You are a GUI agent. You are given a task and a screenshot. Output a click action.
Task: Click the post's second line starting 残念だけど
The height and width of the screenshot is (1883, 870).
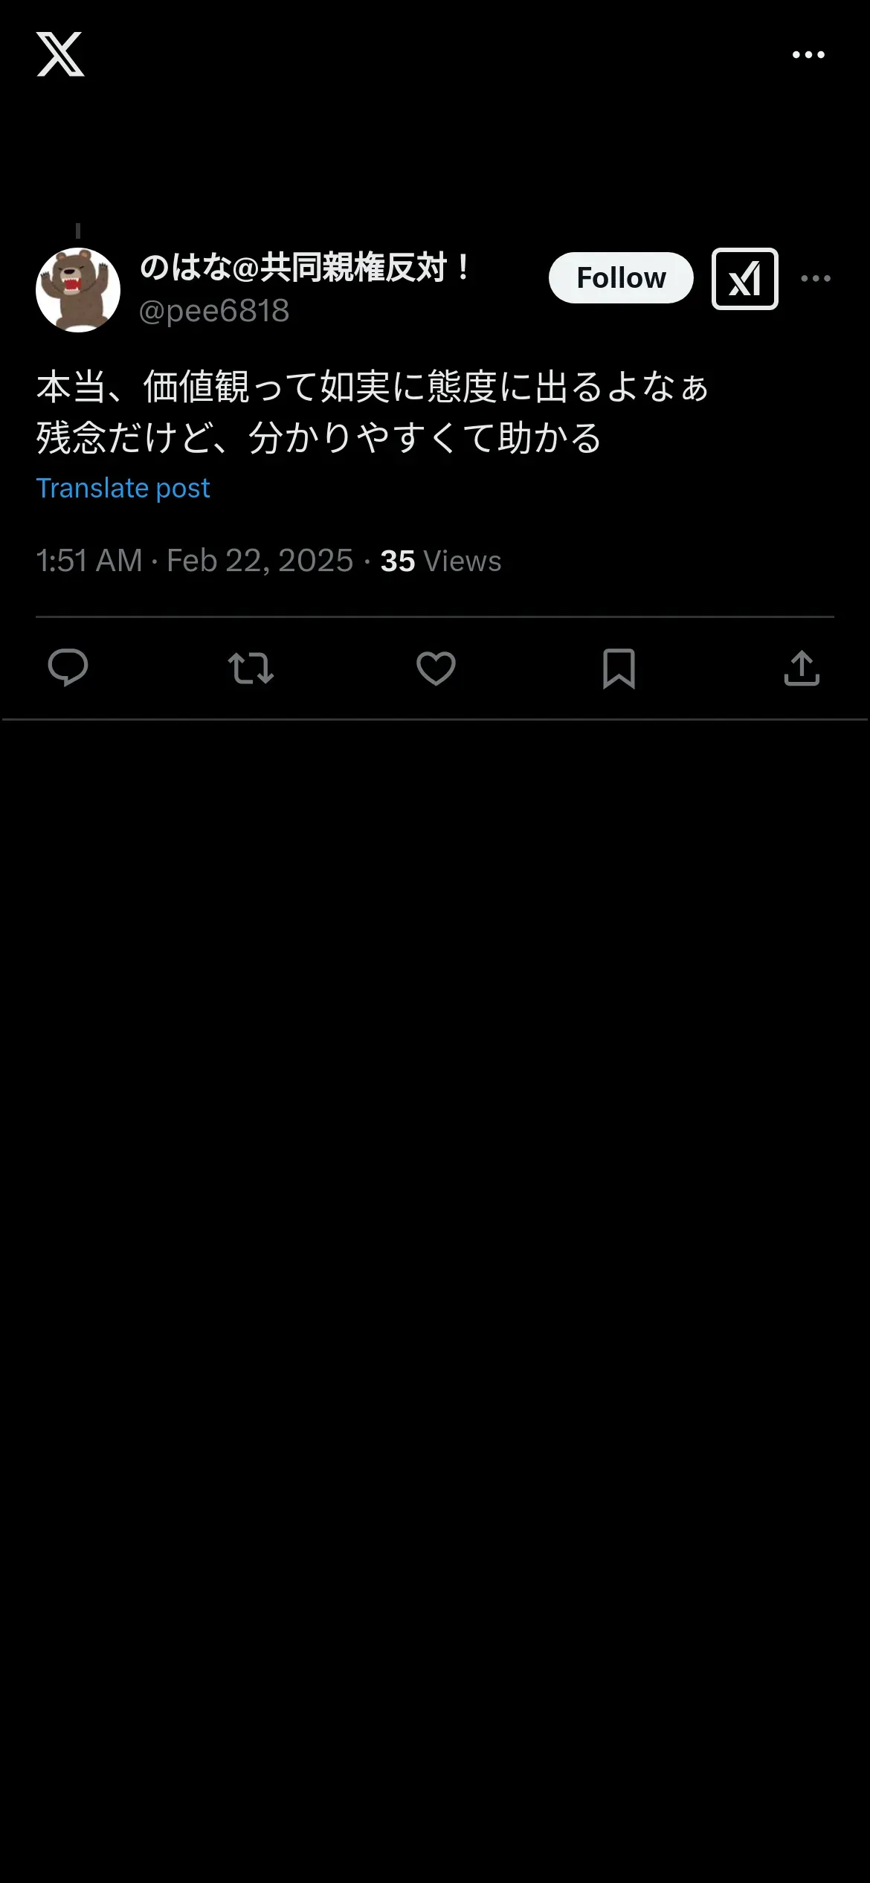point(318,438)
